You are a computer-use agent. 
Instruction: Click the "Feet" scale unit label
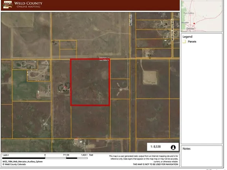(x=91, y=155)
